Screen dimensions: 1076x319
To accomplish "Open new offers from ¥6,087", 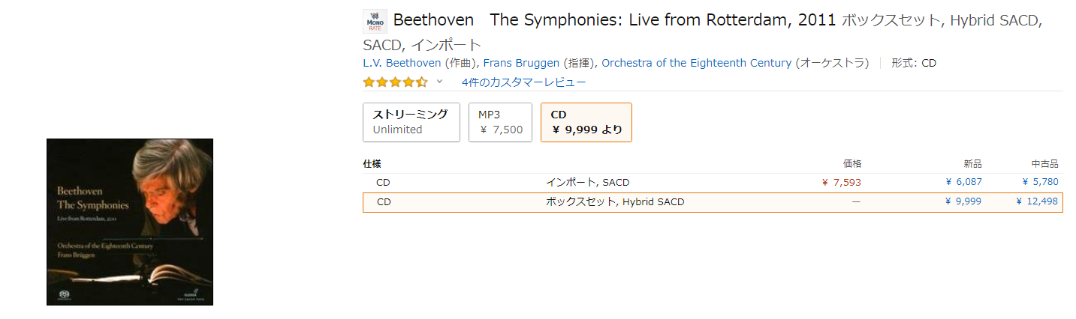I will point(963,182).
